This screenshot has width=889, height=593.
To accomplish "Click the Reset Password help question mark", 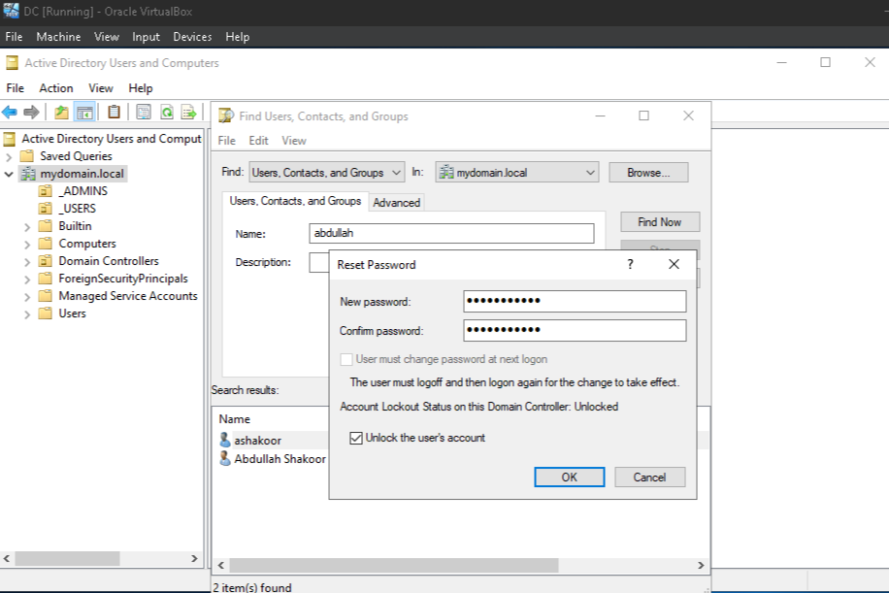I will (x=630, y=264).
